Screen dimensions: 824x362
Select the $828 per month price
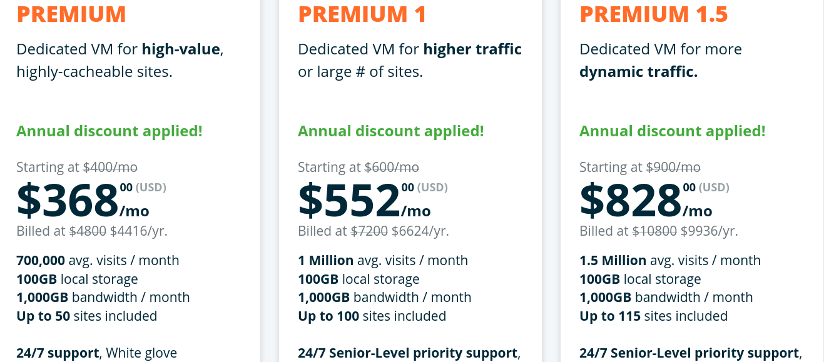(646, 199)
